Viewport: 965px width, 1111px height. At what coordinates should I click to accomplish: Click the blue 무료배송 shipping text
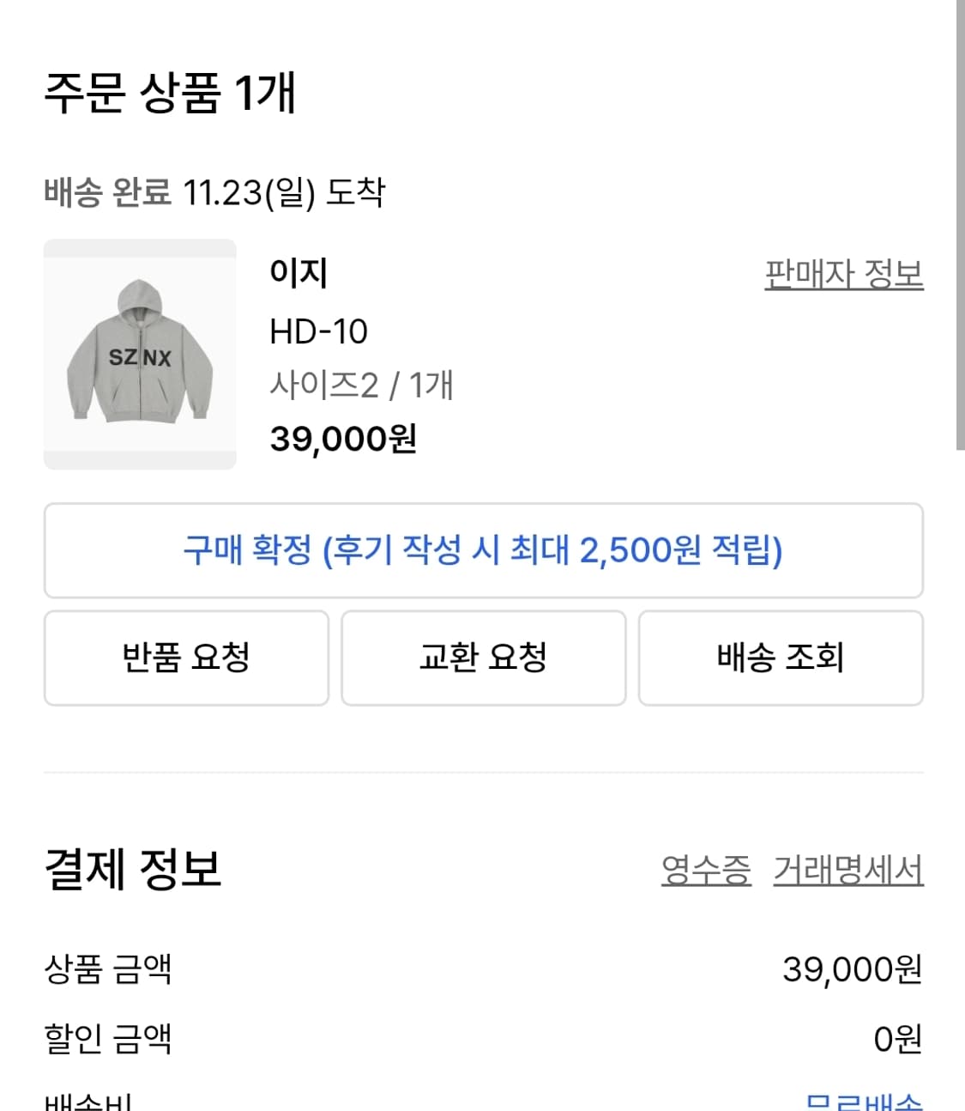(x=863, y=1102)
